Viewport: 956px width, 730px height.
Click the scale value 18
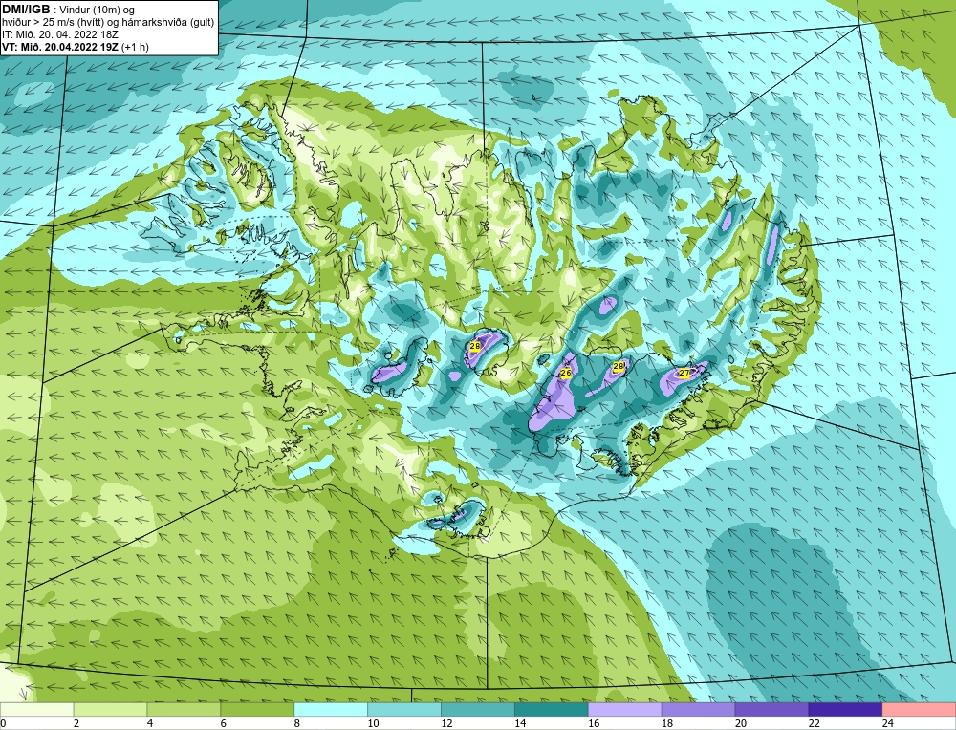click(667, 724)
